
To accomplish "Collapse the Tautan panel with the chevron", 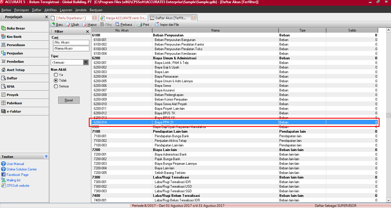I will 46,156.
